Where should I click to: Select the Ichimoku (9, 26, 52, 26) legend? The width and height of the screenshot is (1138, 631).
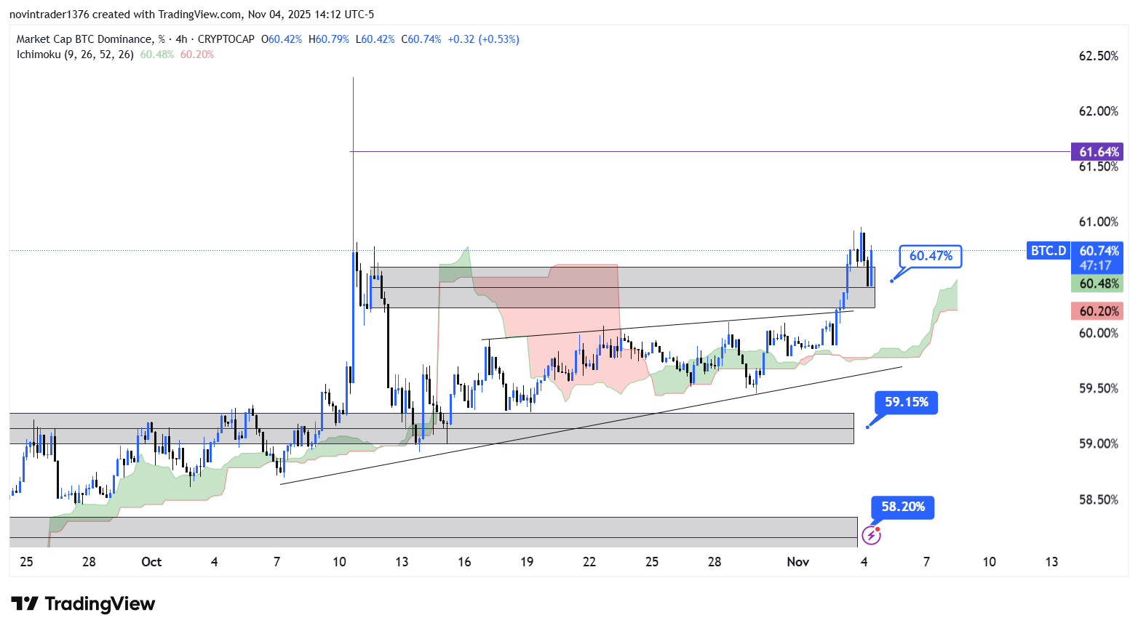pyautogui.click(x=75, y=55)
